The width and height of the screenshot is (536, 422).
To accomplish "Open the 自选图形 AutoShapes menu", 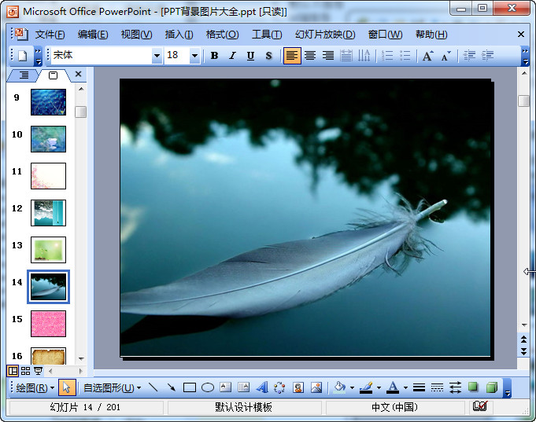I will [112, 387].
